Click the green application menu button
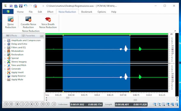 click(x=8, y=11)
